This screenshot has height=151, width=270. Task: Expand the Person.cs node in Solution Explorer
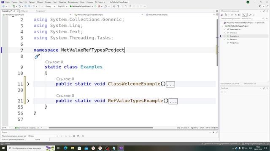point(224,39)
